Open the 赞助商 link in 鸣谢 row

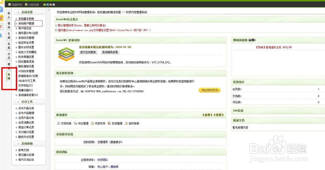click(114, 167)
